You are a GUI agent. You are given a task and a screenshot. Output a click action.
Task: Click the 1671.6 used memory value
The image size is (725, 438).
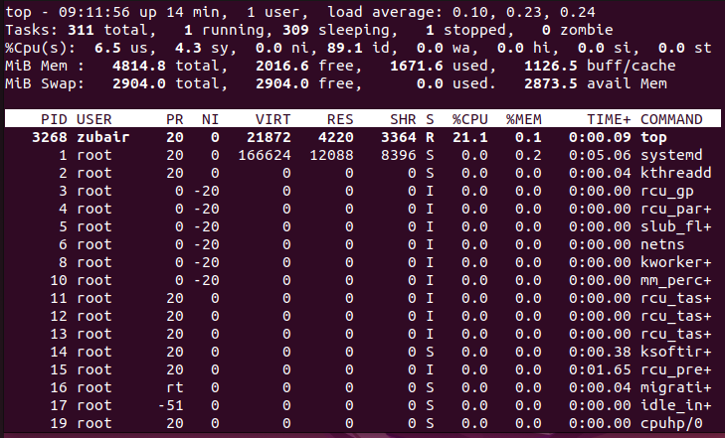416,66
